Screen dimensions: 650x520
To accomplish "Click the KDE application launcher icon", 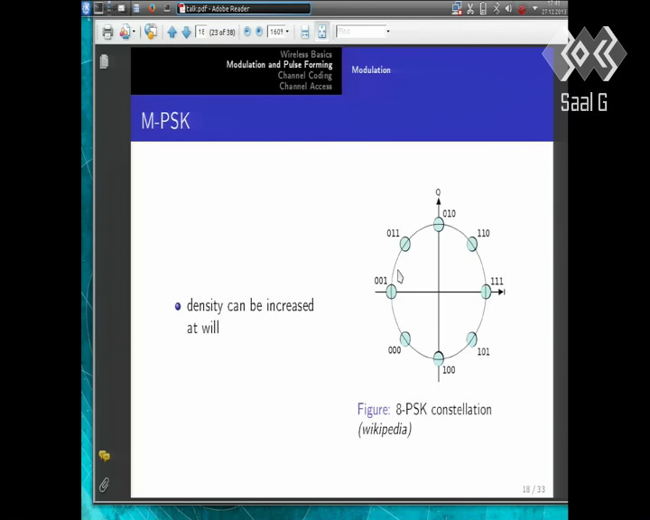I will 87,8.
